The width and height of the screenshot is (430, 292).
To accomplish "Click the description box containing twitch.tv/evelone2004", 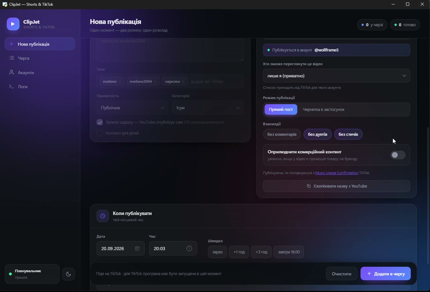I will click(170, 50).
